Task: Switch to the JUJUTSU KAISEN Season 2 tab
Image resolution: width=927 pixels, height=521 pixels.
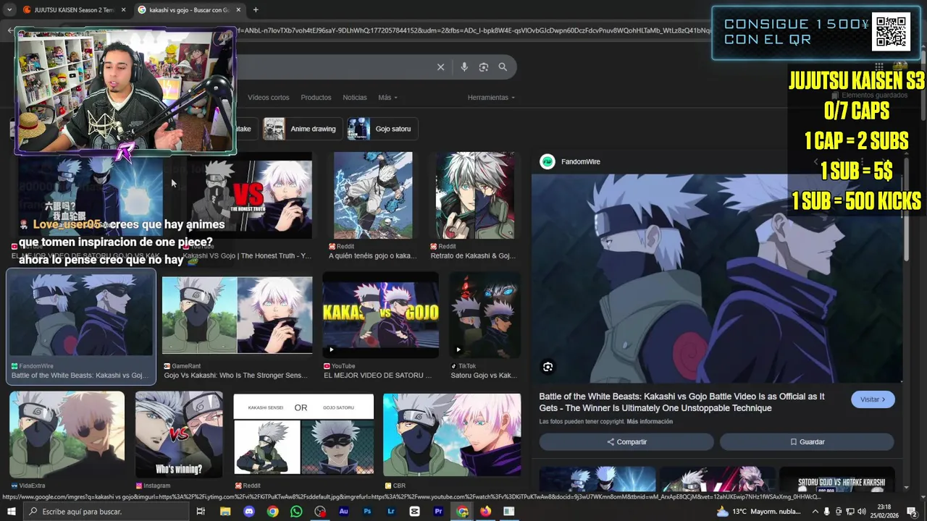Action: coord(74,10)
